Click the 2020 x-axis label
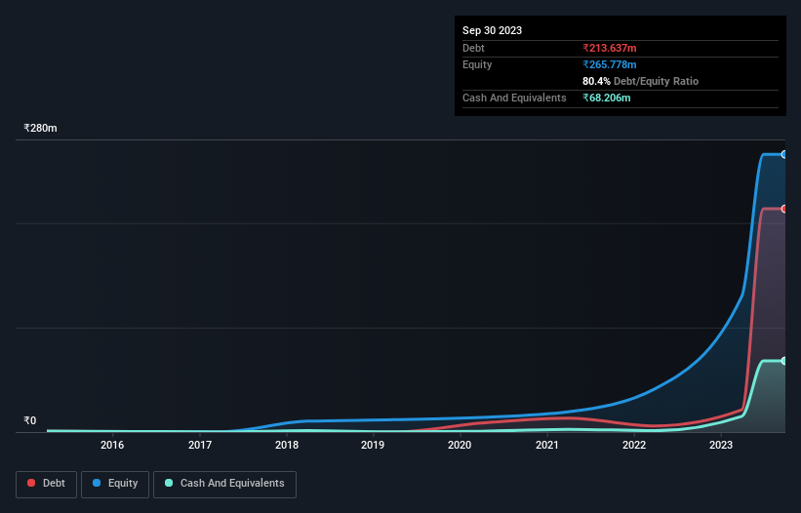 460,445
